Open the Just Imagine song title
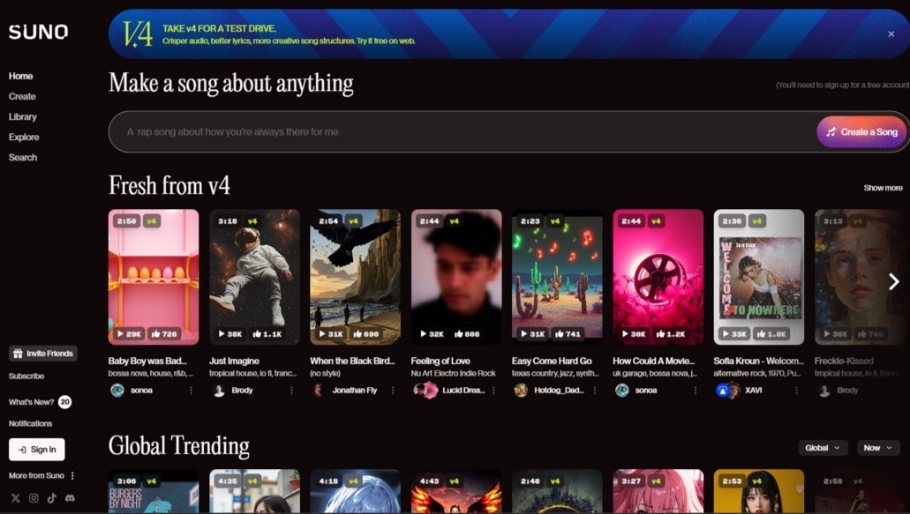This screenshot has height=514, width=910. click(235, 361)
